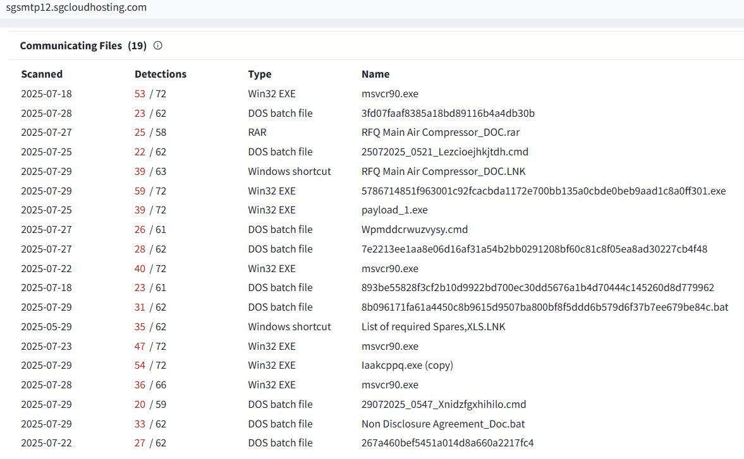744x459 pixels.
Task: Open 29072025_0547_Xnidzfgxhihilo.cmd
Action: coord(444,404)
